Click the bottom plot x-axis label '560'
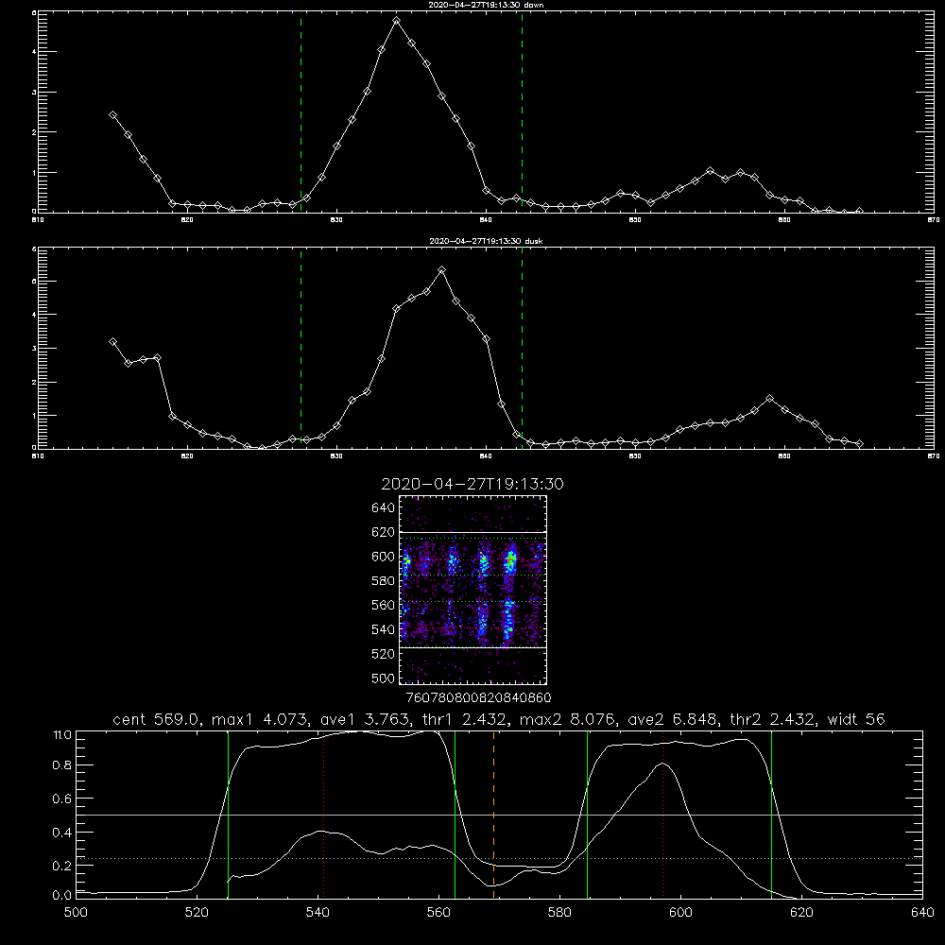 (x=438, y=913)
